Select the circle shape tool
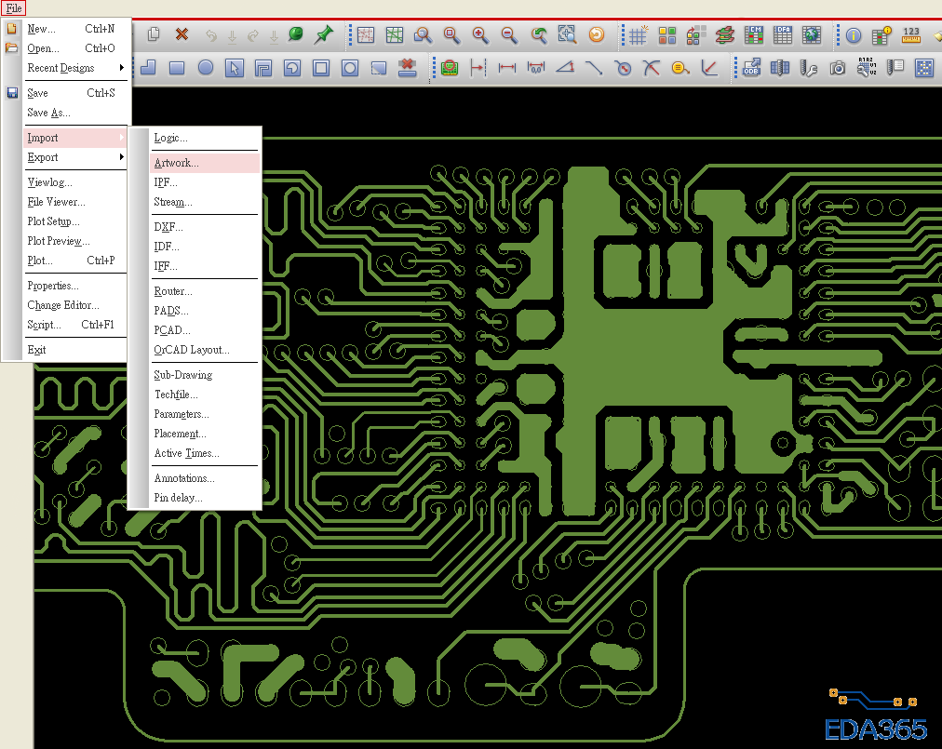 (x=206, y=68)
